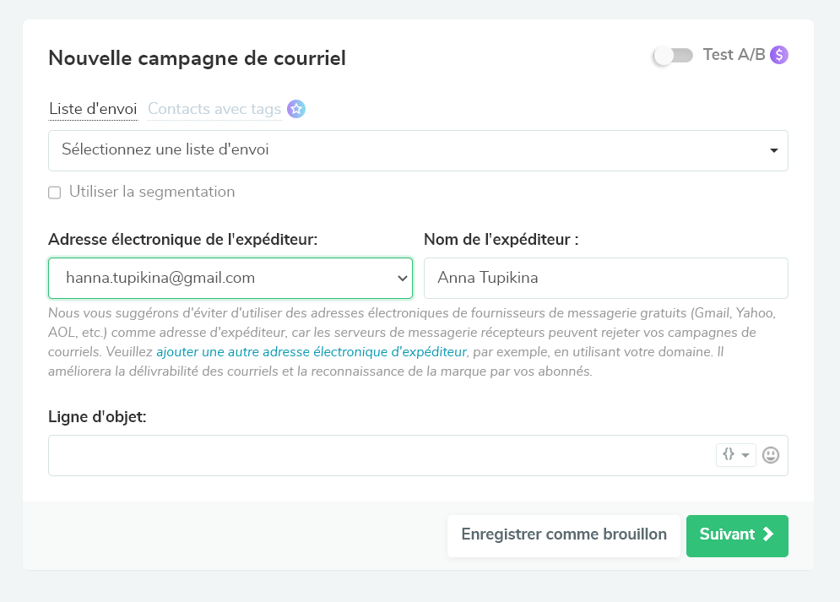Open the Sélectionnez une liste d'envoi dropdown
Screen dimensions: 840x602
pyautogui.click(x=418, y=150)
